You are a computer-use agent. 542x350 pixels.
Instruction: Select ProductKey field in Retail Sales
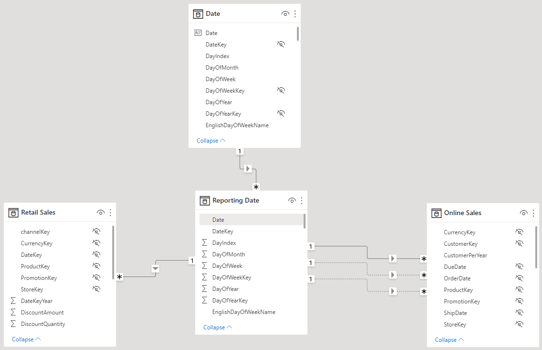tap(35, 266)
